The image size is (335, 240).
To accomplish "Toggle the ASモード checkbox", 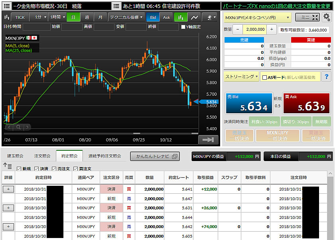I will [264, 77].
